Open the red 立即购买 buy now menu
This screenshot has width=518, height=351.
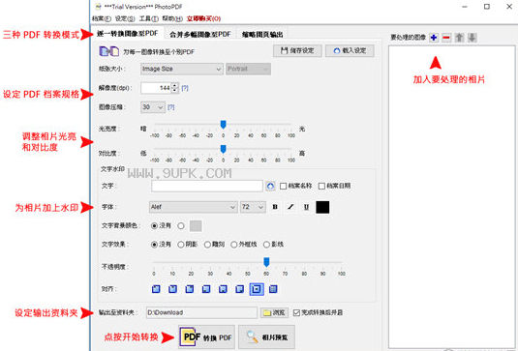coord(203,18)
